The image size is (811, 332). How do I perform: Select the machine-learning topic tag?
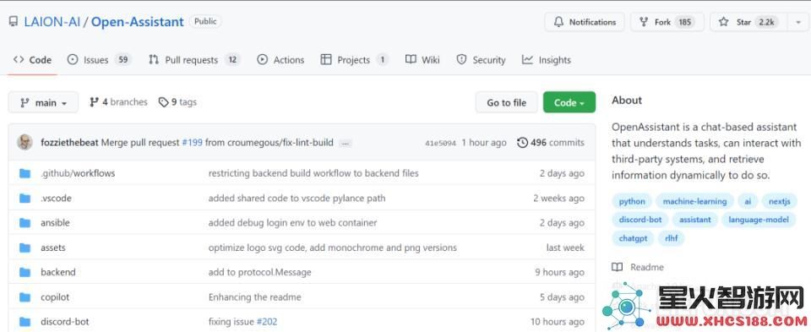[x=694, y=201]
